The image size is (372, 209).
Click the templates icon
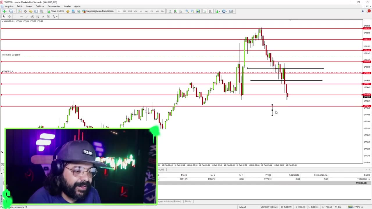point(231,11)
